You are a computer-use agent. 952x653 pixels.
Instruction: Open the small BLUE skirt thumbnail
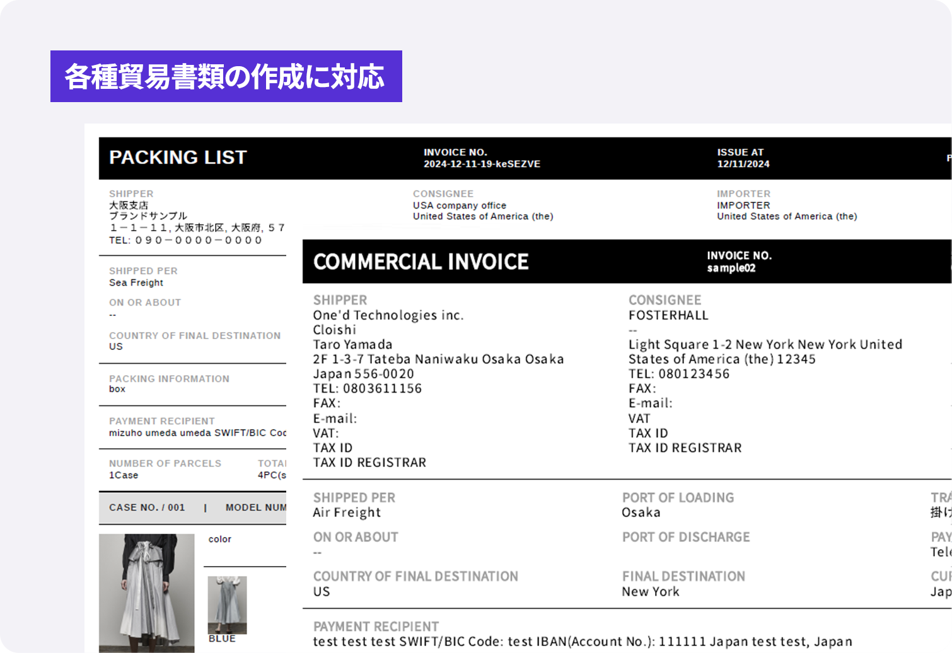[227, 605]
